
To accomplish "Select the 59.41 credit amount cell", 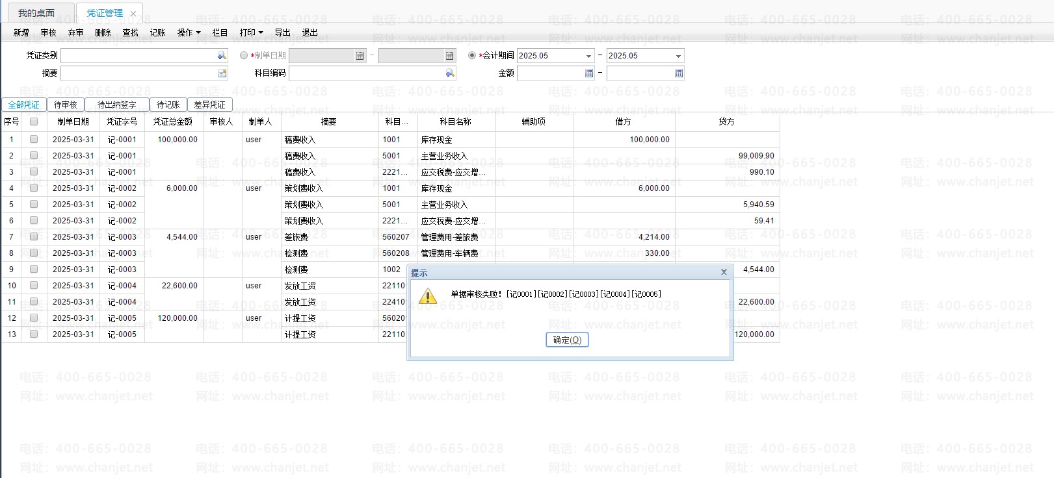I will tap(727, 221).
